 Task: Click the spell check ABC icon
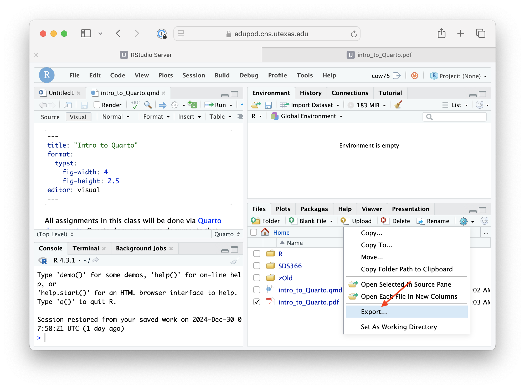pyautogui.click(x=135, y=105)
